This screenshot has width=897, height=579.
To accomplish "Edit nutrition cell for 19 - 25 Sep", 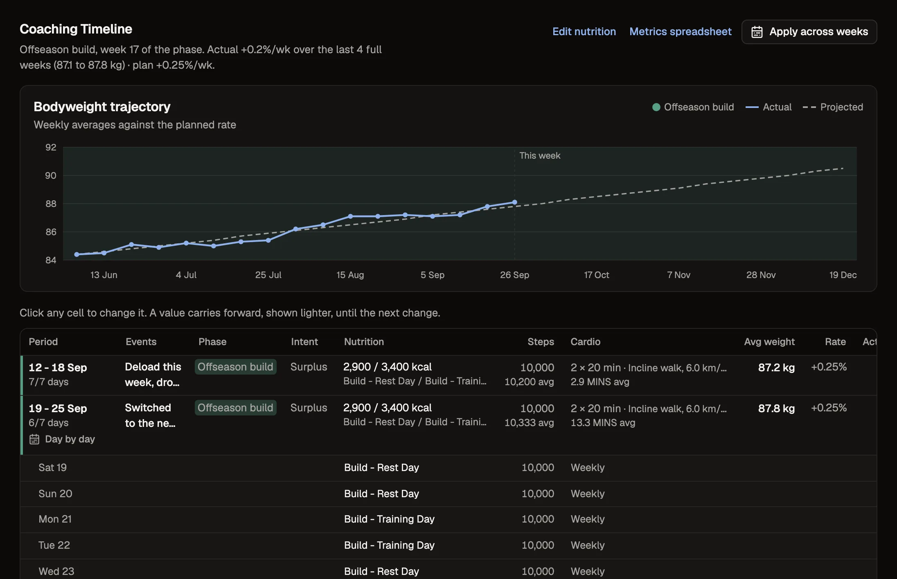I will point(415,415).
